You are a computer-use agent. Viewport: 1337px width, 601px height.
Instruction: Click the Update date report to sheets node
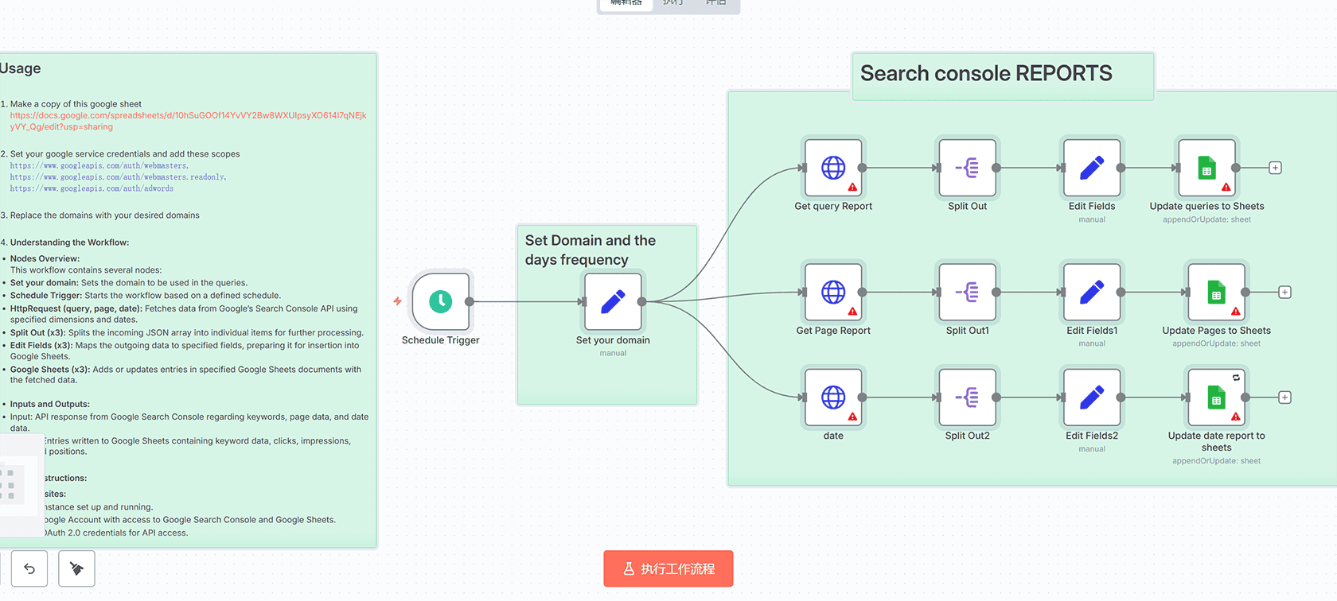click(x=1216, y=397)
